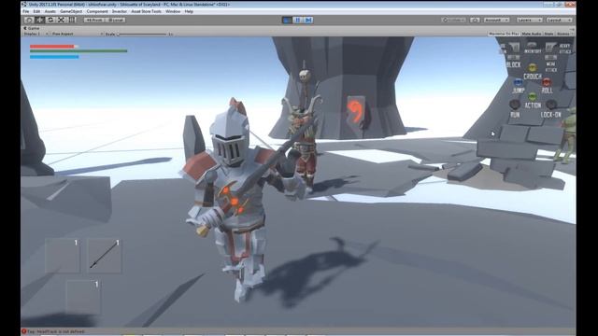Pause the game with Pause button
This screenshot has width=598, height=336.
pyautogui.click(x=298, y=20)
